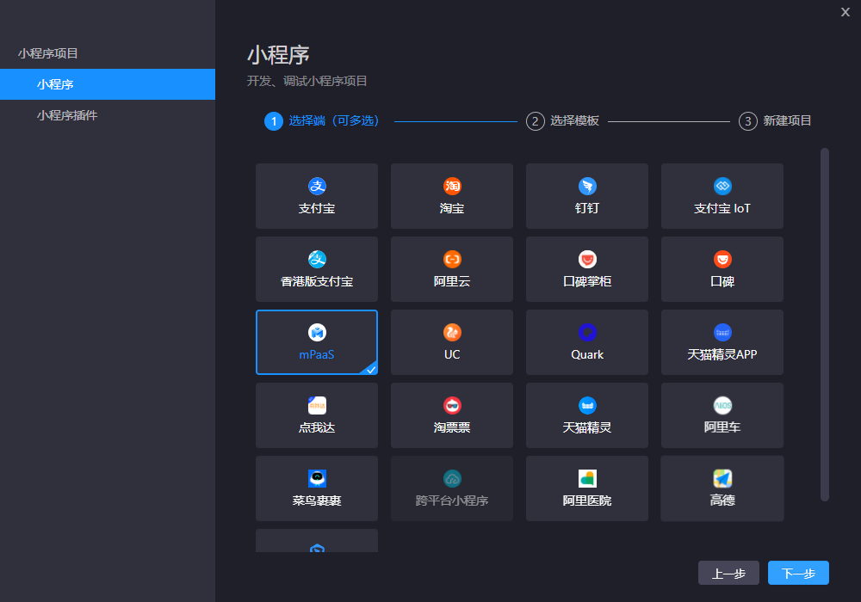861x602 pixels.
Task: Select the 香港版支付宝 icon
Action: click(317, 260)
